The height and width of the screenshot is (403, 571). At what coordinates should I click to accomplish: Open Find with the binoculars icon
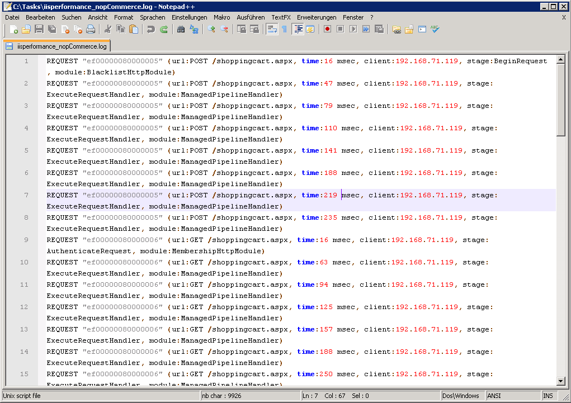click(181, 29)
